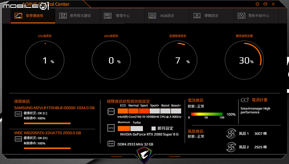Image resolution: width=289 pixels, height=164 pixels.
Task: Click the 硬碟使用空間 30% gauge
Action: coord(244,60)
